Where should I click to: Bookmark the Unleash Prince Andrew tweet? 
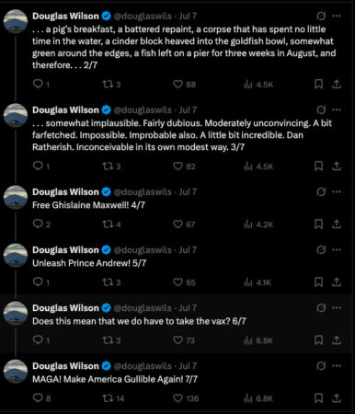pyautogui.click(x=318, y=282)
